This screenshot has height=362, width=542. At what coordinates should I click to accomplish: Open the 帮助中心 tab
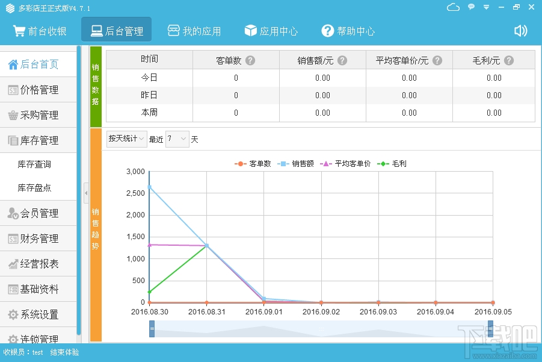(348, 31)
